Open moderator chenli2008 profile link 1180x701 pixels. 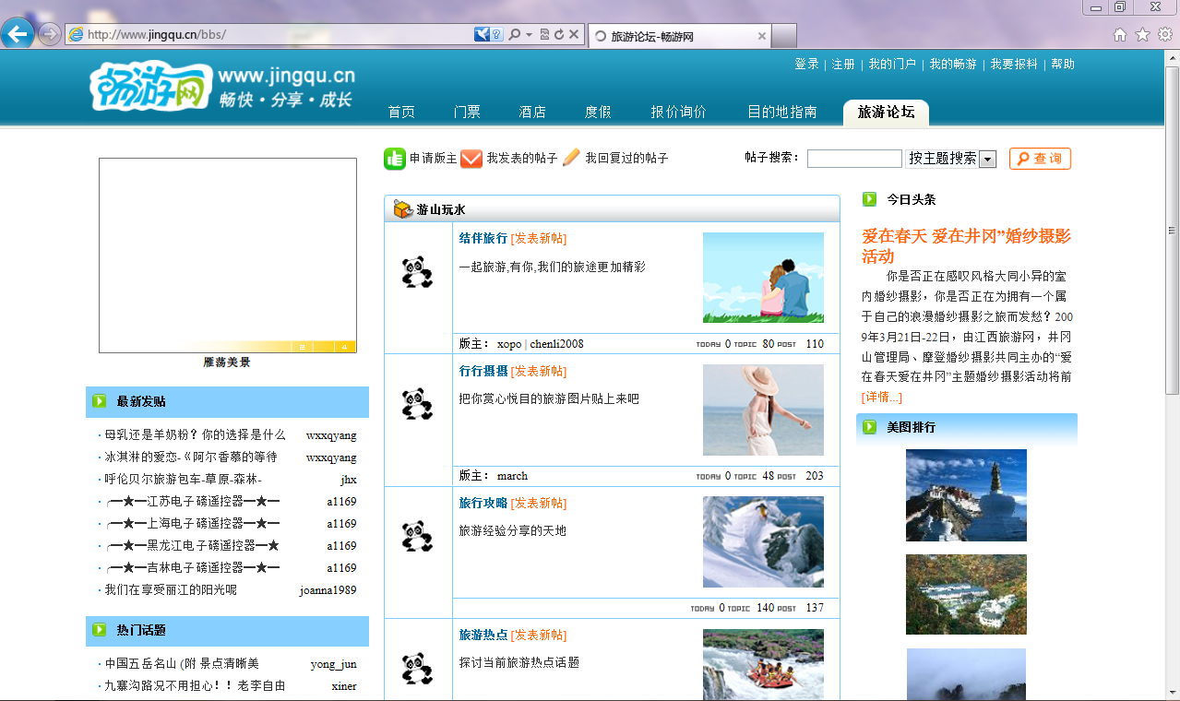tap(556, 344)
